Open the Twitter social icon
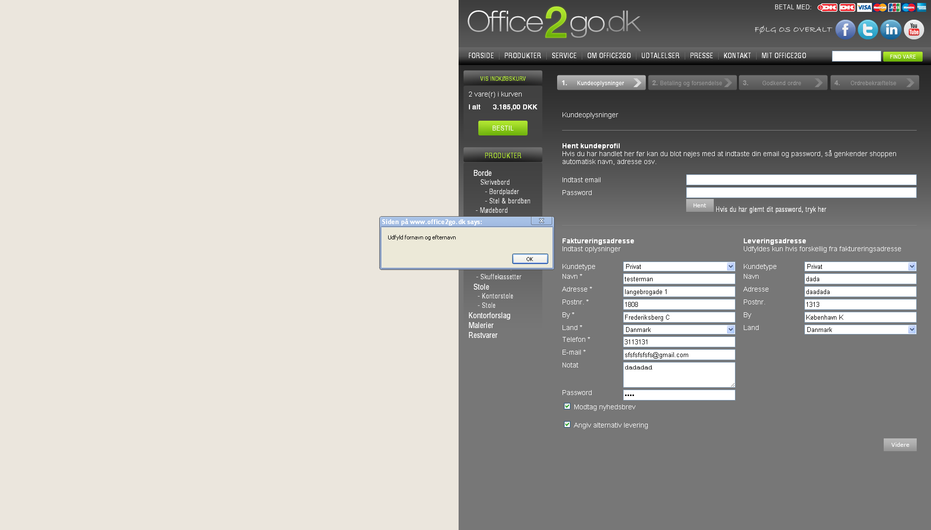931x530 pixels. (867, 30)
